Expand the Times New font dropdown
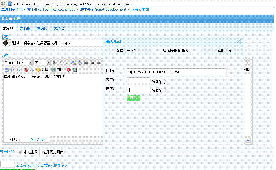The height and width of the screenshot is (170, 276). click(x=30, y=63)
